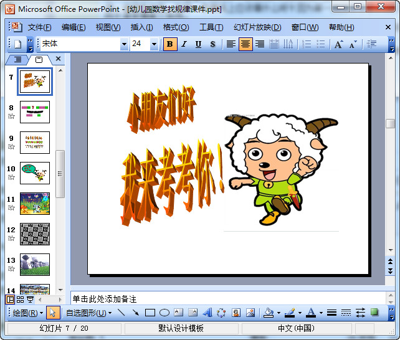Switch to Normal view
The width and height of the screenshot is (400, 340).
point(10,300)
